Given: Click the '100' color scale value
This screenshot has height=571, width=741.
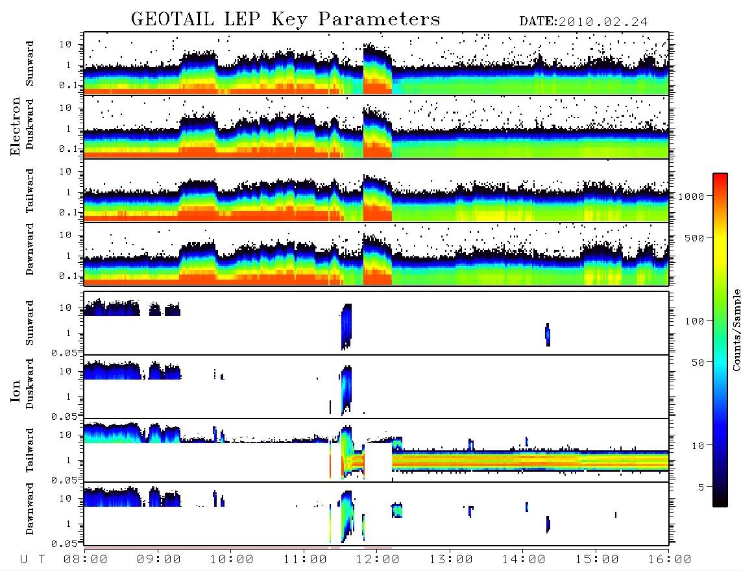Looking at the screenshot, I should (x=694, y=321).
